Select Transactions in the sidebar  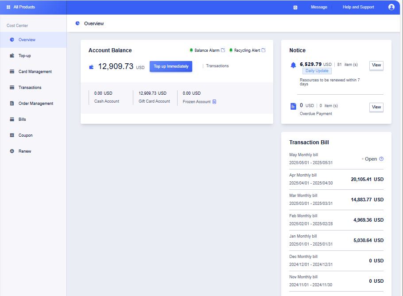[33, 88]
